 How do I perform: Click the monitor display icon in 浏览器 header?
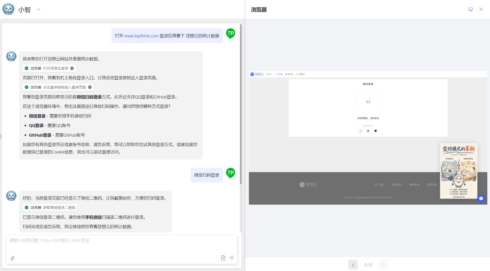470,10
